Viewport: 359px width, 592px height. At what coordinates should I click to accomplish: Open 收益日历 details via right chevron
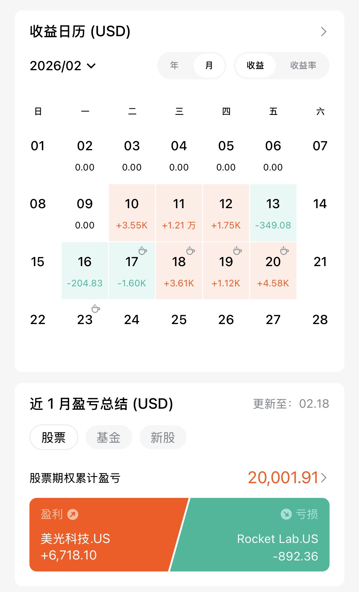(x=323, y=32)
